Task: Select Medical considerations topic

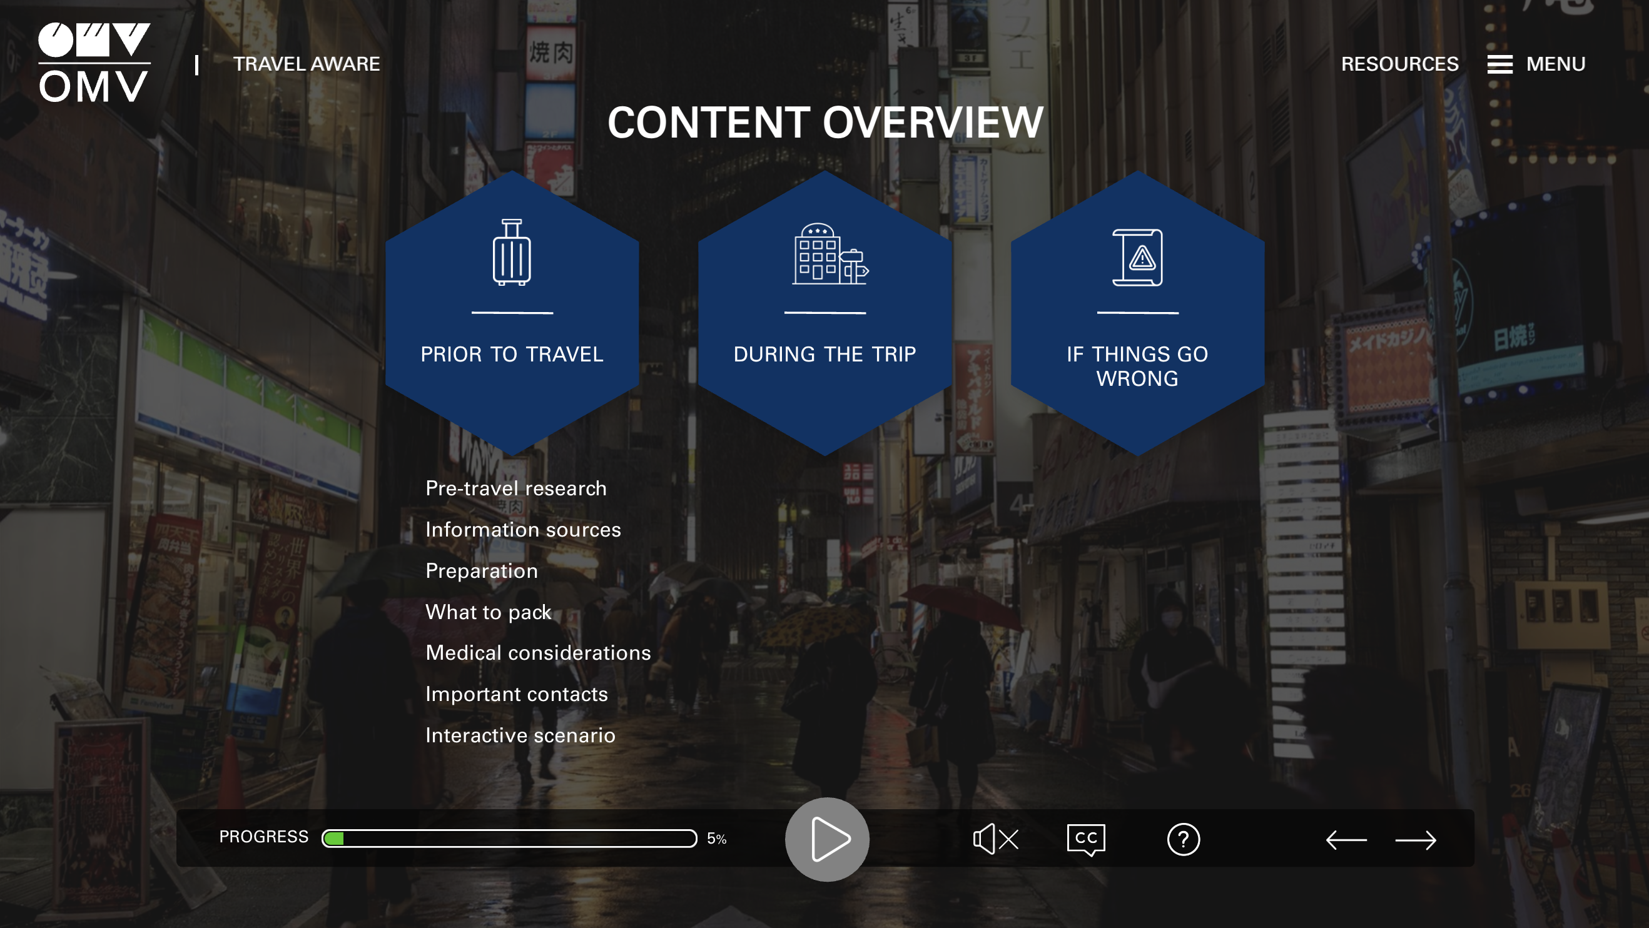Action: click(x=538, y=653)
